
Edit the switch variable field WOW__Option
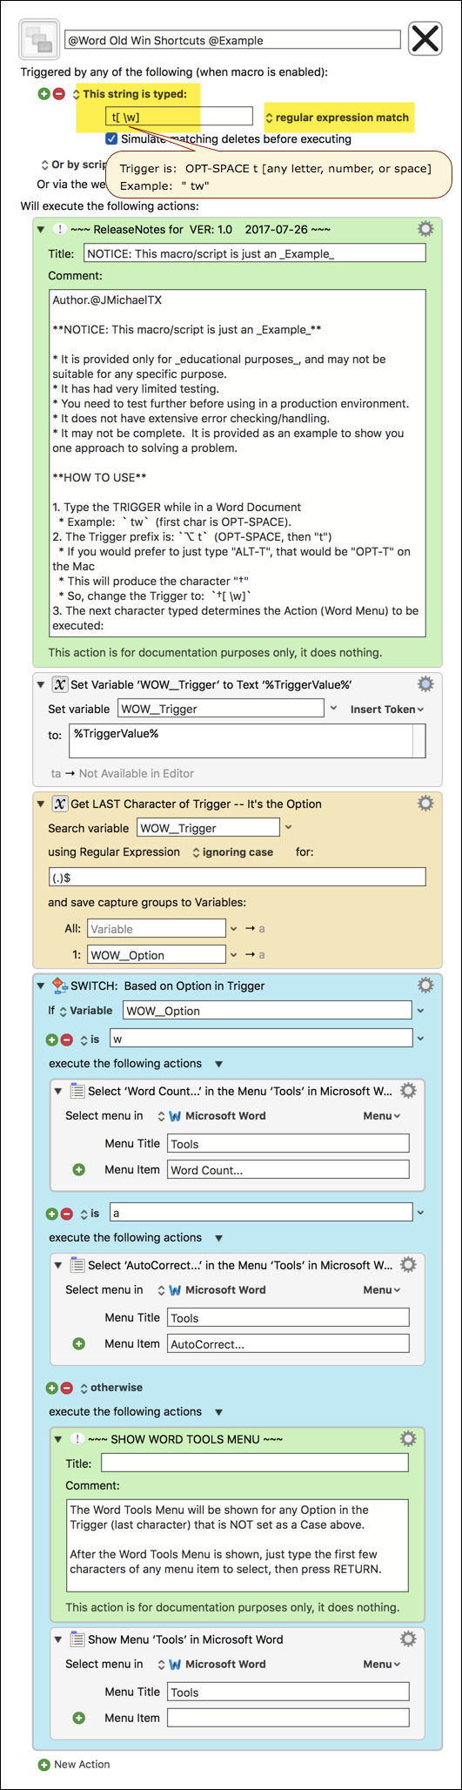267,1010
